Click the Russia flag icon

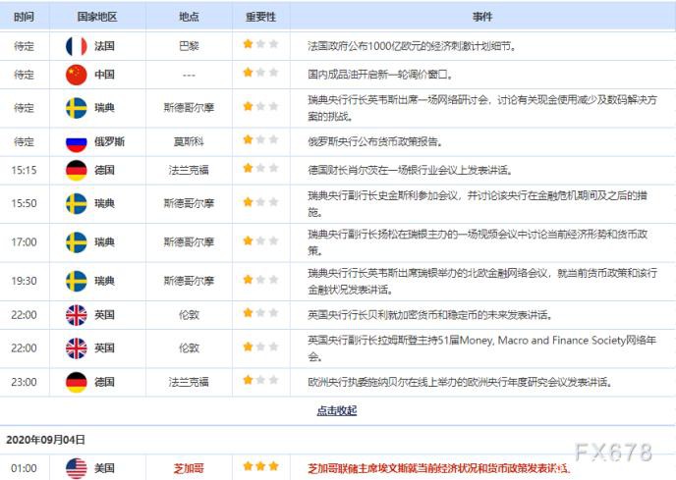click(x=77, y=141)
